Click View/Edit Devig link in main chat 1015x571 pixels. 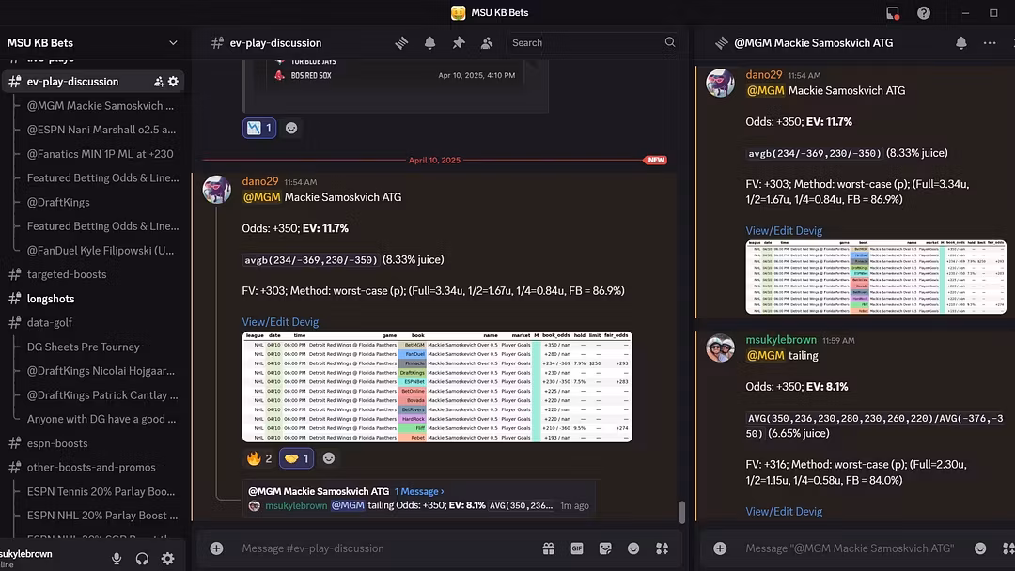point(280,322)
